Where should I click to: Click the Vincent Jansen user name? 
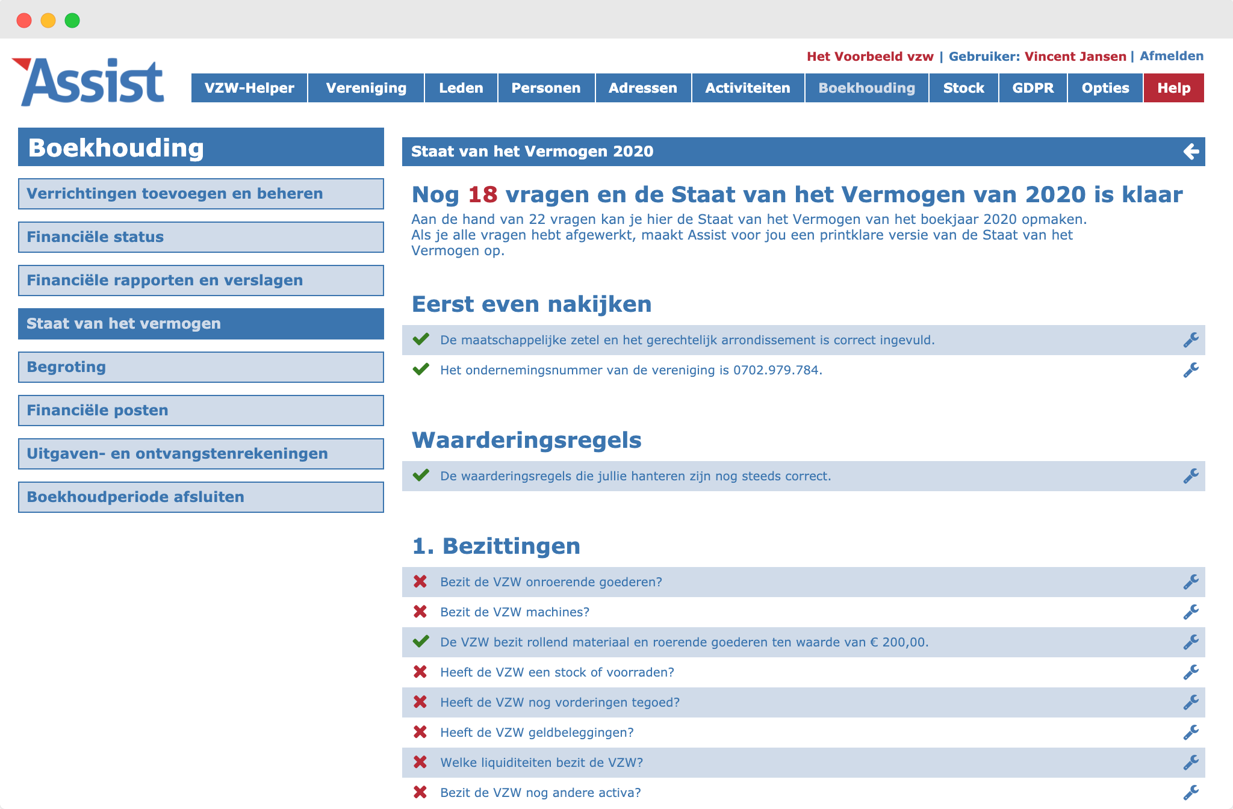(1075, 57)
